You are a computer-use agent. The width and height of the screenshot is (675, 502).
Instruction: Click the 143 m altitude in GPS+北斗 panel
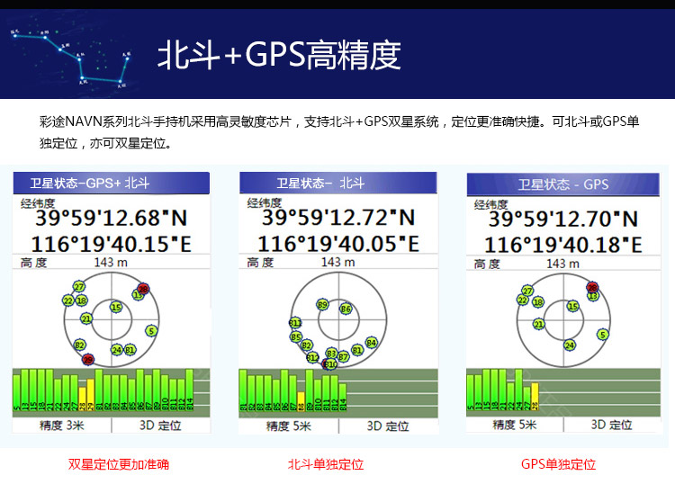[x=111, y=263]
